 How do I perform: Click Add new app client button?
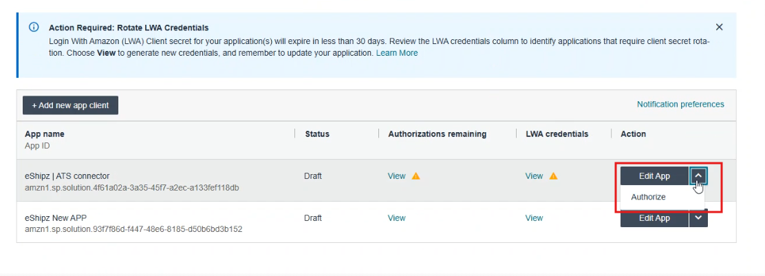(70, 105)
